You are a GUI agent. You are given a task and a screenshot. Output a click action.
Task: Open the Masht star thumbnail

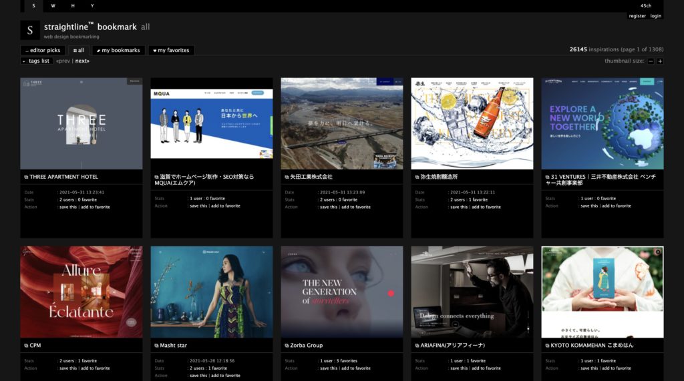212,292
